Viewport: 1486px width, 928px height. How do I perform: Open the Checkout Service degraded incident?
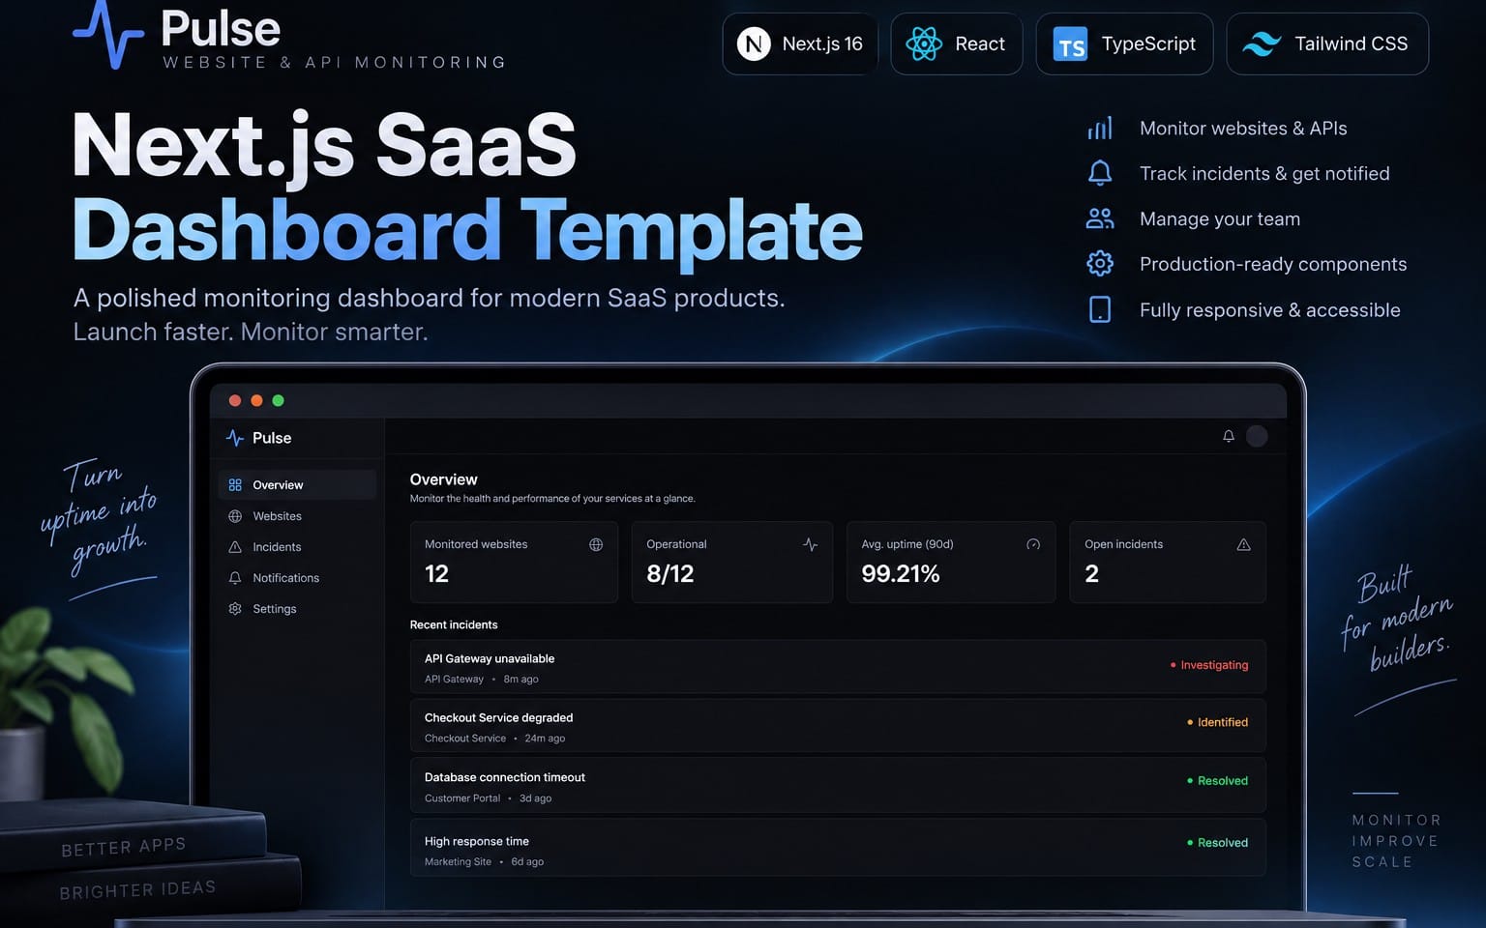click(x=838, y=726)
